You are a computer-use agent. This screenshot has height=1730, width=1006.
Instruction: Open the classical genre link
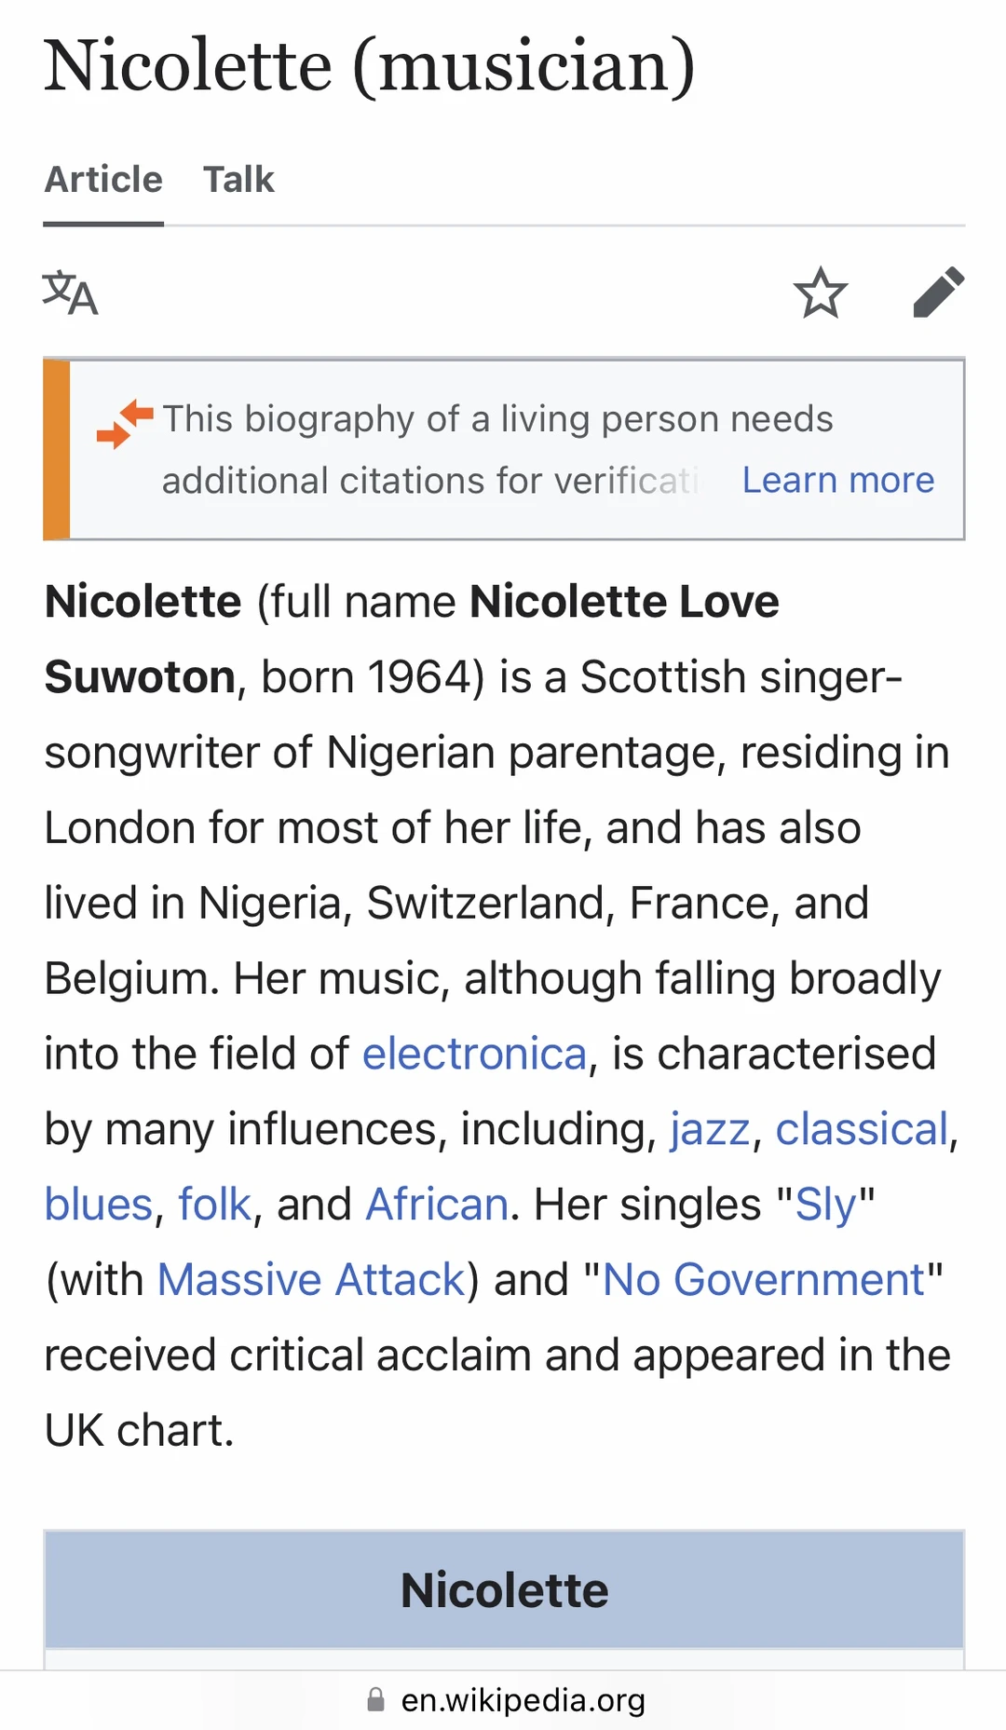point(862,1129)
